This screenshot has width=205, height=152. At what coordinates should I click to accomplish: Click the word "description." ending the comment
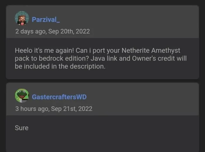pyautogui.click(x=88, y=66)
